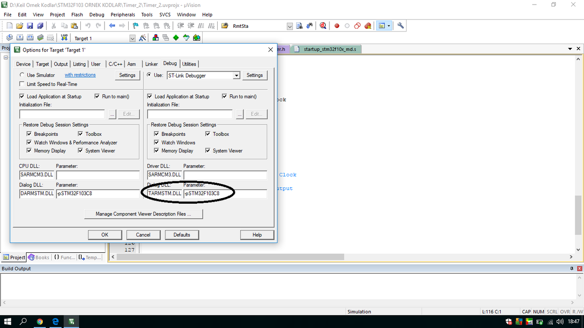Screen dimensions: 584x328
Task: Undo the last edit from toolbar
Action: coord(88,26)
